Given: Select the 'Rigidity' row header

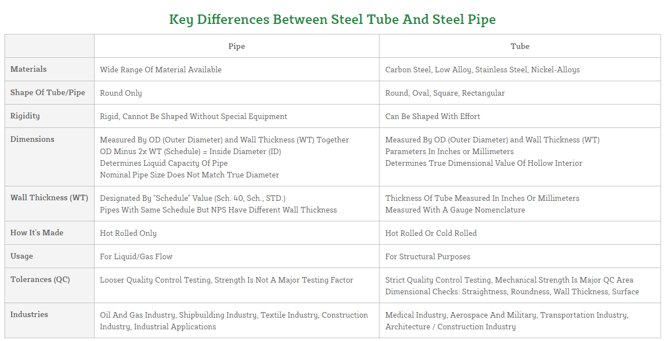Looking at the screenshot, I should tap(25, 116).
